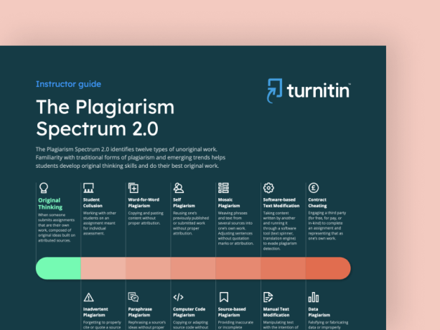This screenshot has height=330, width=440.
Task: Select the Source-based Plagiarism bookmark icon
Action: tap(223, 297)
